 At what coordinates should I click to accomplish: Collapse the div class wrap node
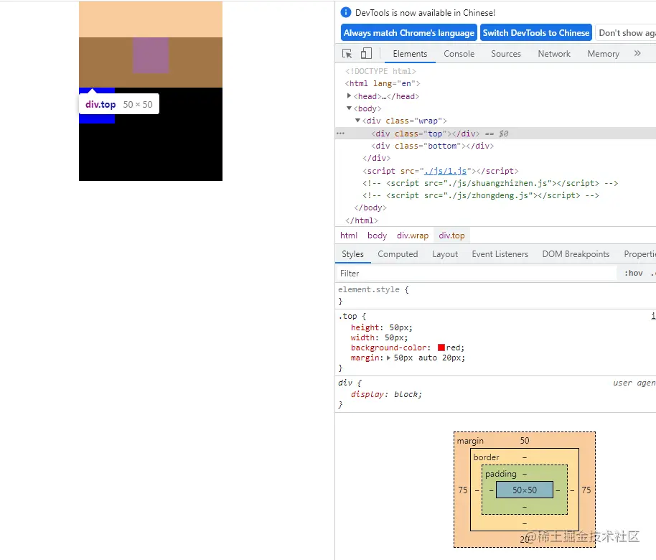(357, 120)
